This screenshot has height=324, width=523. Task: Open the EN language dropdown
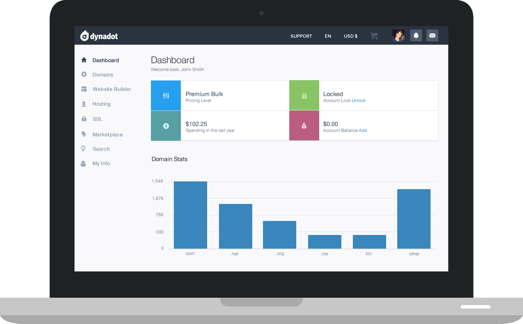click(x=328, y=36)
